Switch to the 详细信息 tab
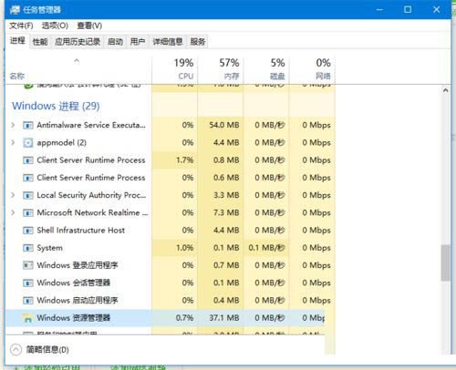 point(168,42)
